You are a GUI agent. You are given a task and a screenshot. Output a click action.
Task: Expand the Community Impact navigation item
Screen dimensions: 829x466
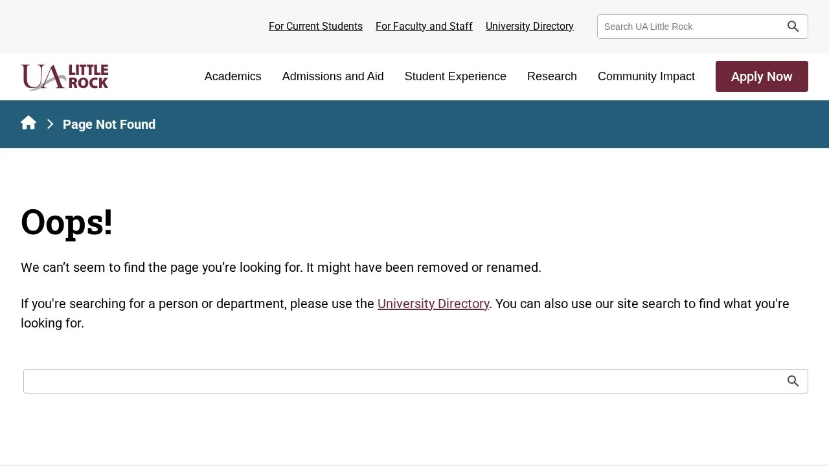pyautogui.click(x=646, y=76)
